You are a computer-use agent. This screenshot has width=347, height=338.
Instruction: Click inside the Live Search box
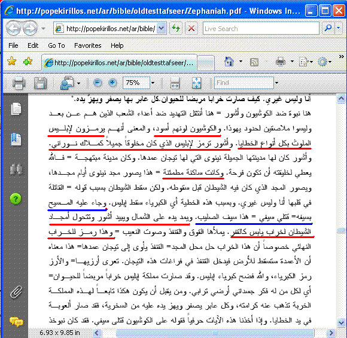(261, 29)
